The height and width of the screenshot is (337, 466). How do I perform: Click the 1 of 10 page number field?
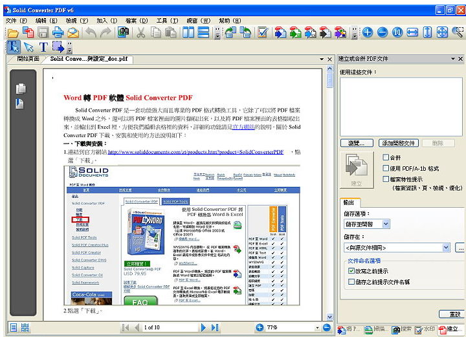tap(170, 327)
